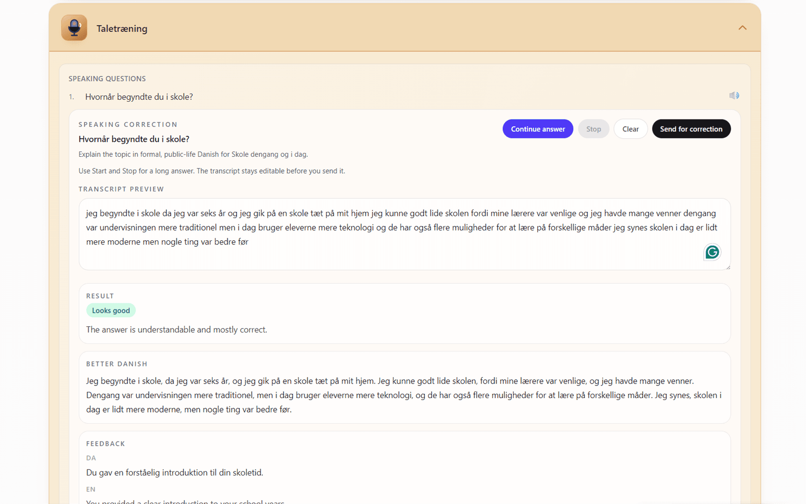Click the Taletræning header title
Viewport: 806px width, 504px height.
tap(122, 28)
